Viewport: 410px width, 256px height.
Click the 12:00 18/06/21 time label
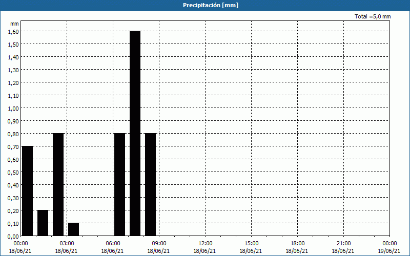coord(205,247)
